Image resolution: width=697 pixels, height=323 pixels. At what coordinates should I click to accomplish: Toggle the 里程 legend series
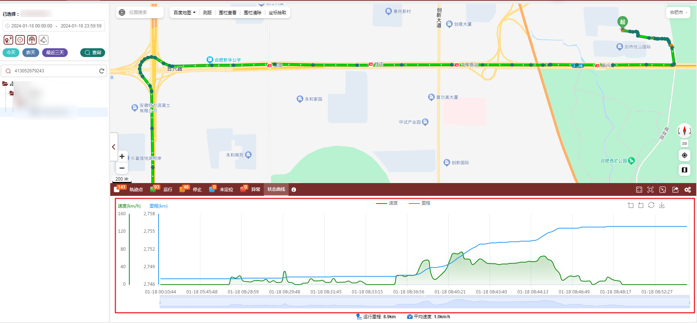click(x=420, y=203)
